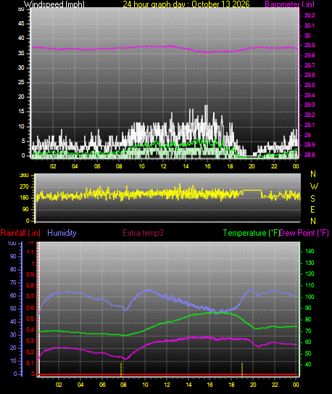This screenshot has height=394, width=332.
Task: Click the 45 mark on windspeed axis
Action: [21, 24]
